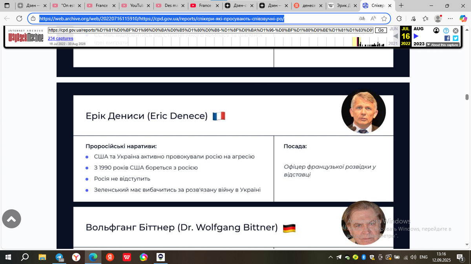Share this capture on Facebook
Viewport: 471px width, 264px height.
447,38
